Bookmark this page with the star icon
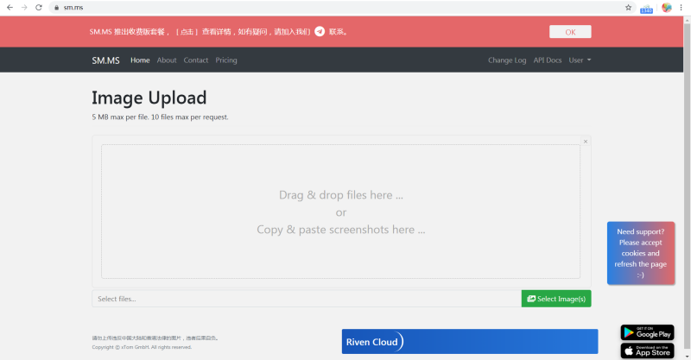Screen dimensions: 691x360 click(628, 8)
